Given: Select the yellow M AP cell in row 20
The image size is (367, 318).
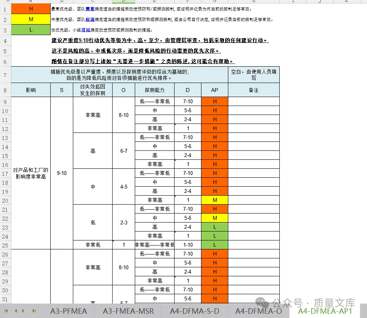Looking at the screenshot, I should (x=215, y=200).
